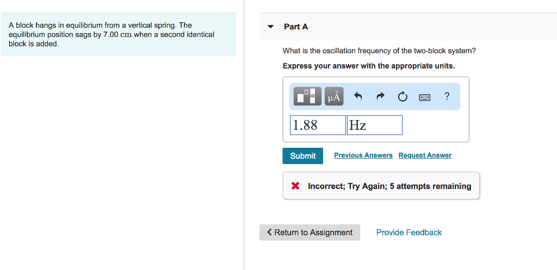Screen dimensions: 557x270
Task: Click the Request Answer link
Action: (x=425, y=155)
